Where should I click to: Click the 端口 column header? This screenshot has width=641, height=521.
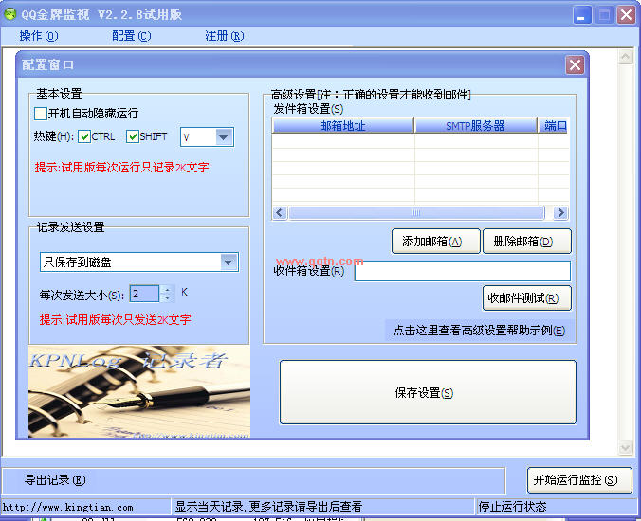click(x=554, y=126)
